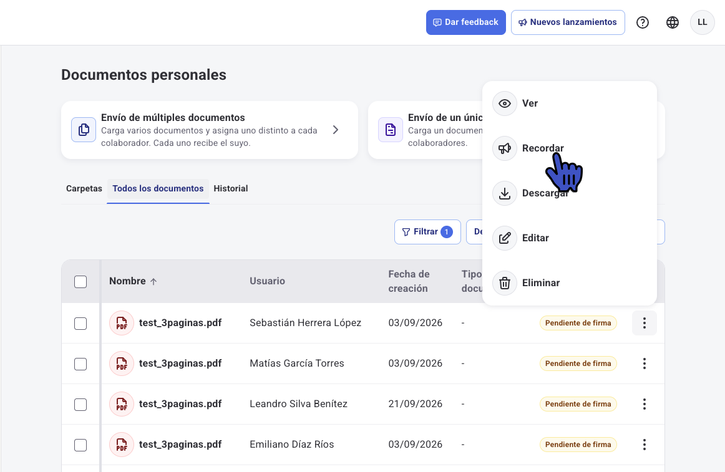Screen dimensions: 725x472
Task: Select the Todos los documentos tab
Action: coord(158,189)
